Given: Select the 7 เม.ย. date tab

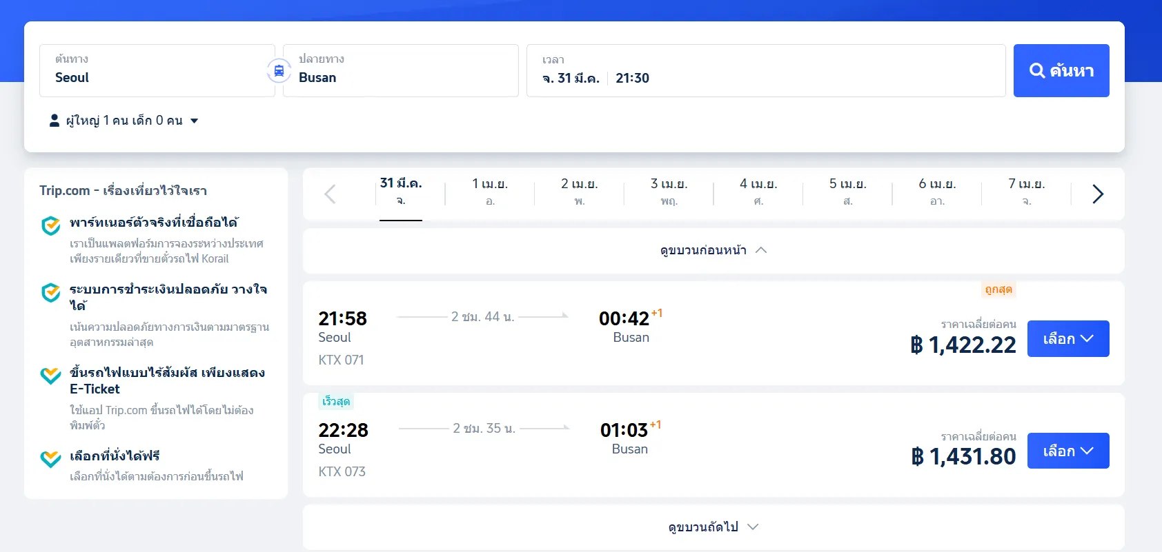Looking at the screenshot, I should pyautogui.click(x=1027, y=192).
